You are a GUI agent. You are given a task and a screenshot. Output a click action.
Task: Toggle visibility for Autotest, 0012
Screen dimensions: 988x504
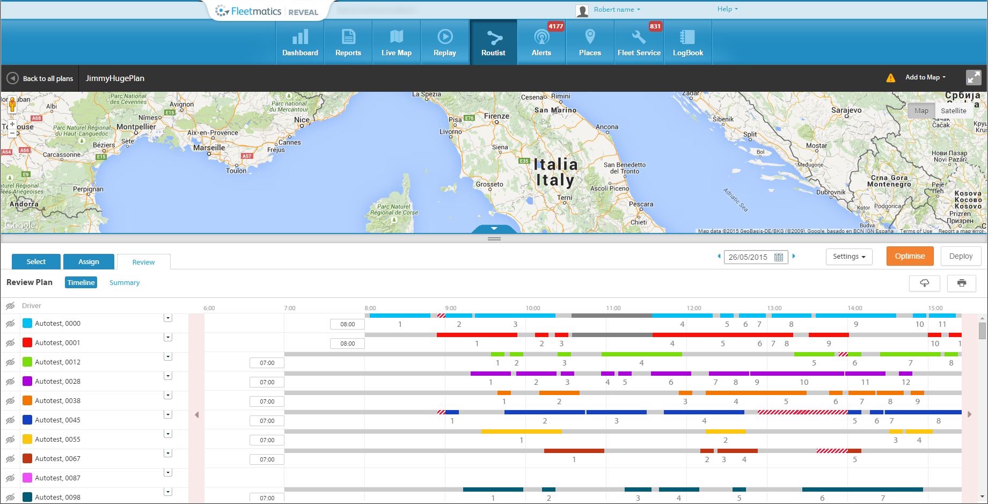pos(10,362)
